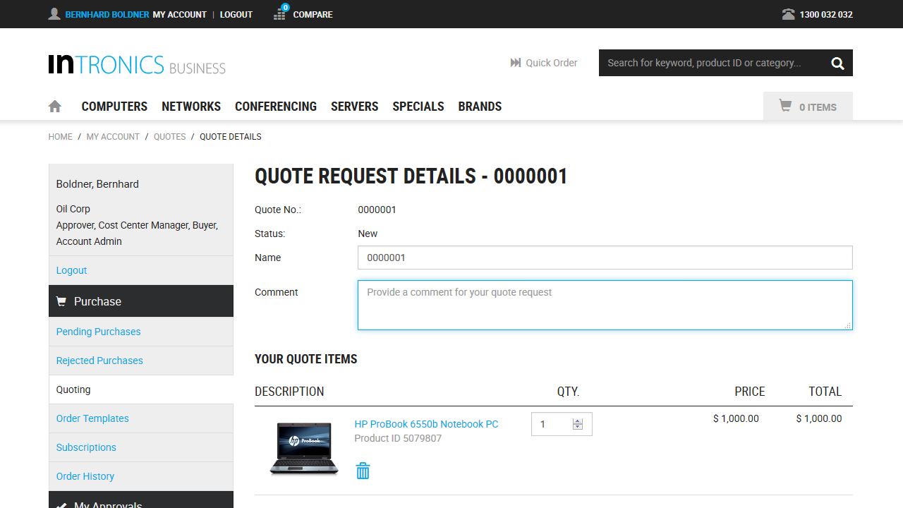Open Order History
Screen dimensions: 903x508
[85, 476]
